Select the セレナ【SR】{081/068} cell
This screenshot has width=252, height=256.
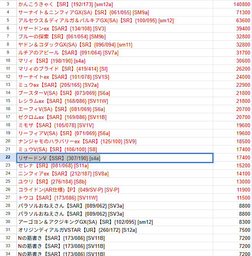(x=115, y=166)
